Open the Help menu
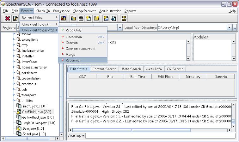The width and height of the screenshot is (239, 142). click(232, 11)
